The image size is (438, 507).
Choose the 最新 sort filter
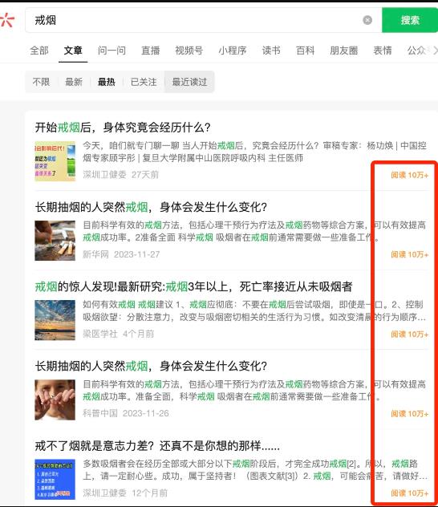pyautogui.click(x=74, y=82)
